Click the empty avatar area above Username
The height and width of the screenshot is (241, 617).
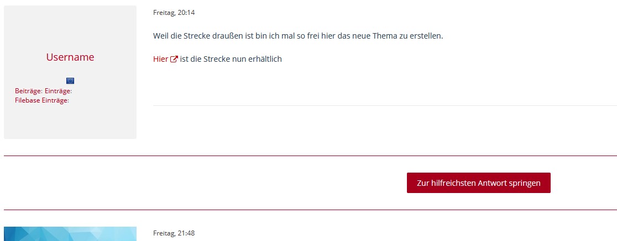[x=70, y=28]
